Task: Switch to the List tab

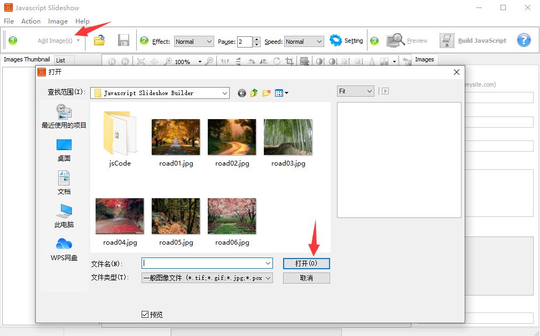Action: [60, 60]
